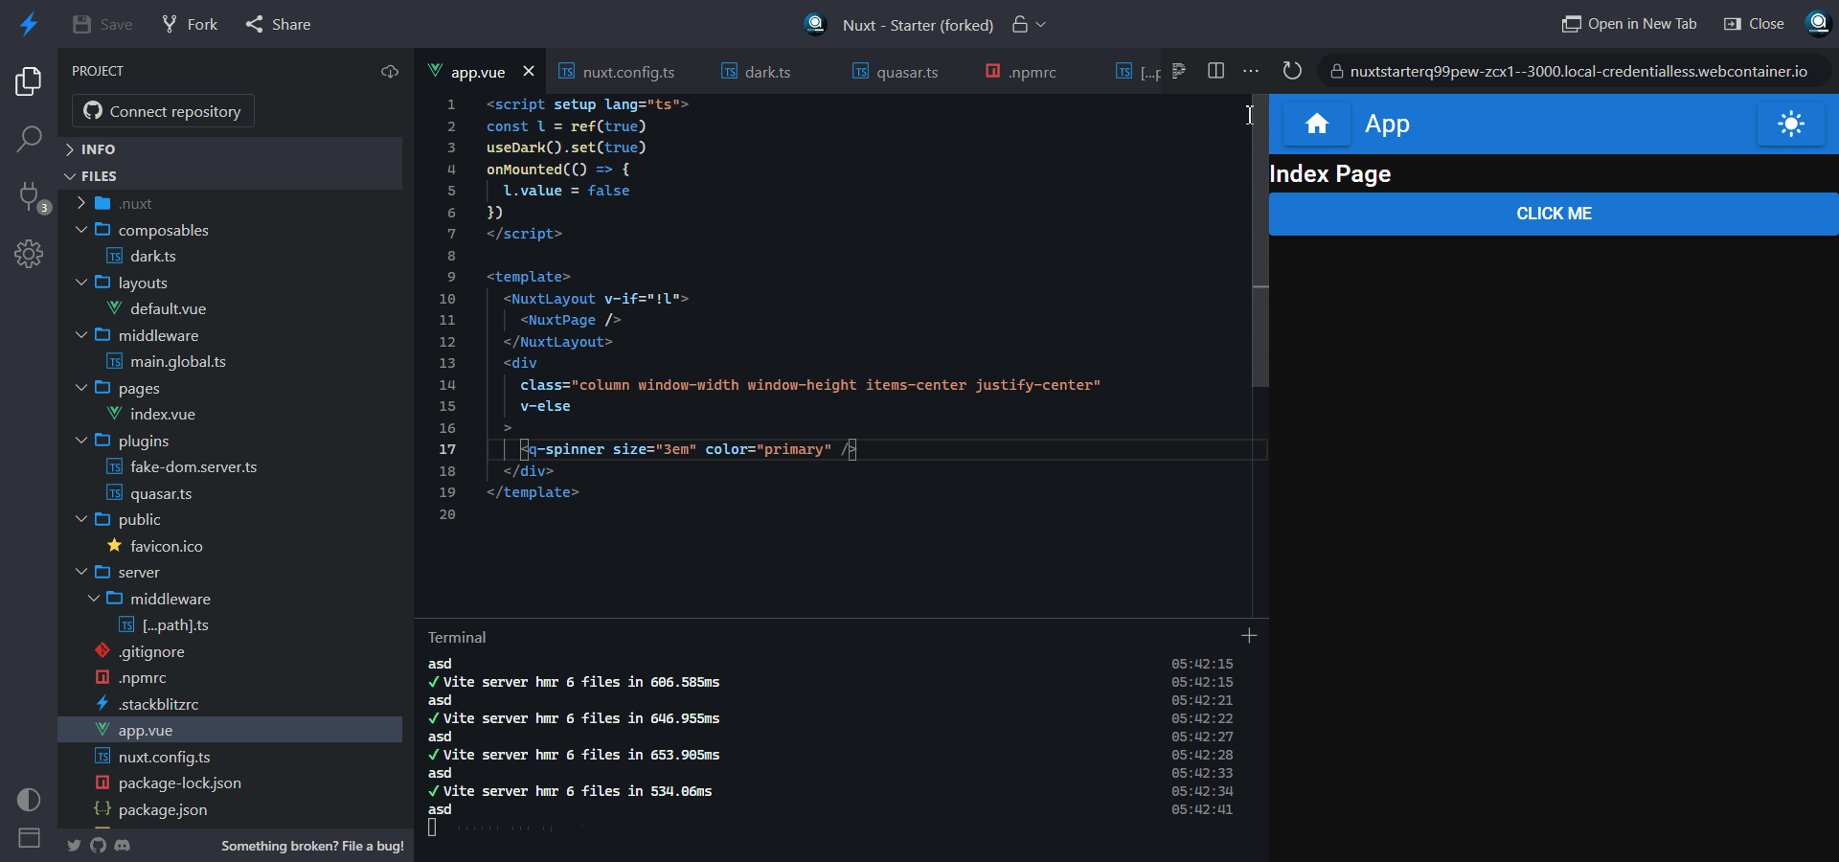
Task: Split the editor into two panes
Action: 1215,71
